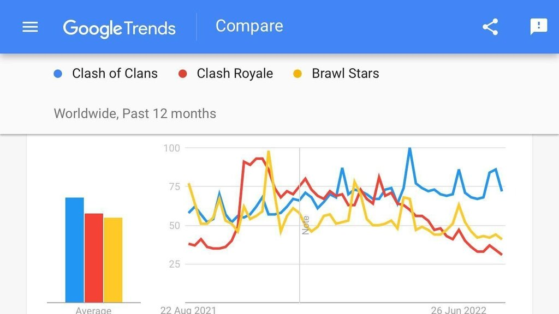Screen dimensions: 559x314
Task: Click the yellow average bar
Action: click(113, 259)
